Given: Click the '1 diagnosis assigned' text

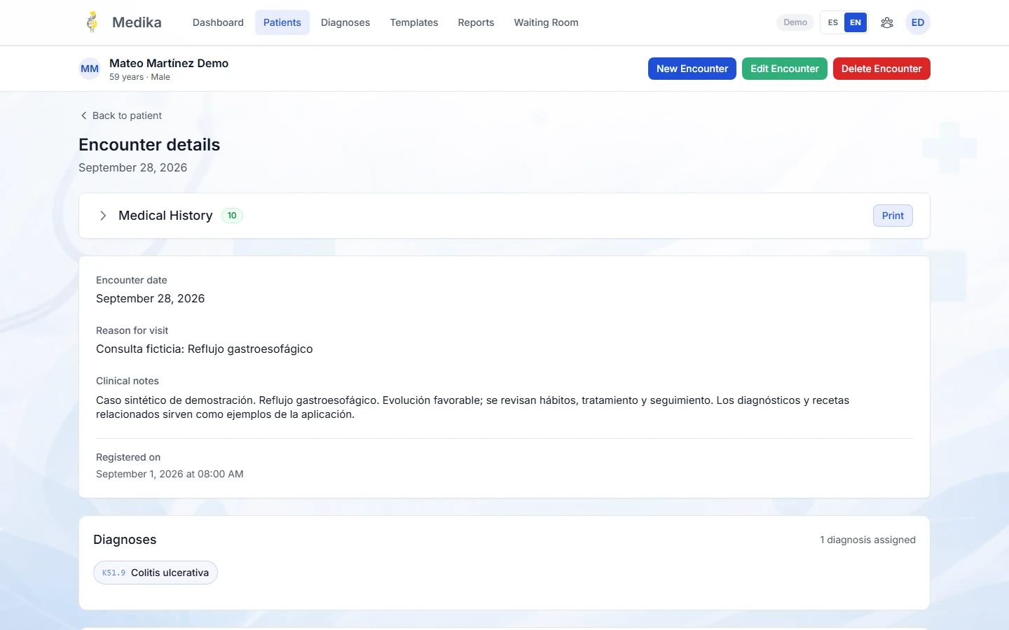Looking at the screenshot, I should point(867,540).
